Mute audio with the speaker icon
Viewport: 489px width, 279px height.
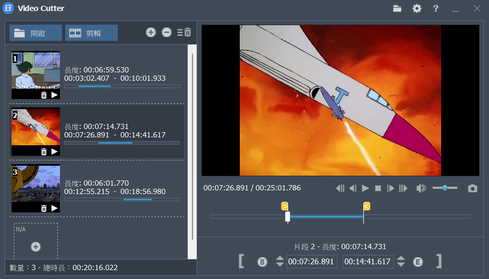[x=421, y=188]
